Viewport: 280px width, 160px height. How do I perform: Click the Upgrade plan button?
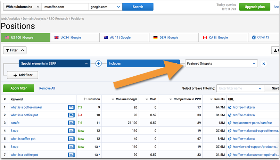254,7
